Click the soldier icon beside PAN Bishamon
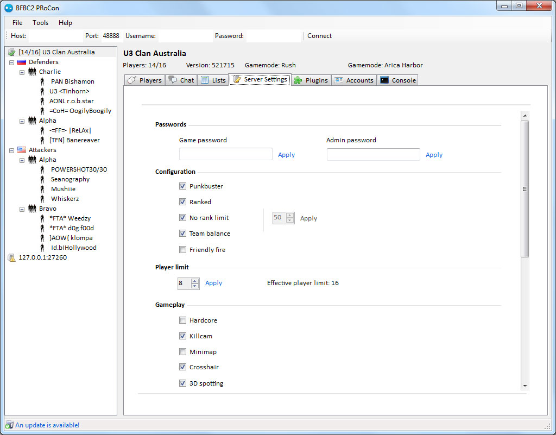556x435 pixels. pyautogui.click(x=42, y=81)
